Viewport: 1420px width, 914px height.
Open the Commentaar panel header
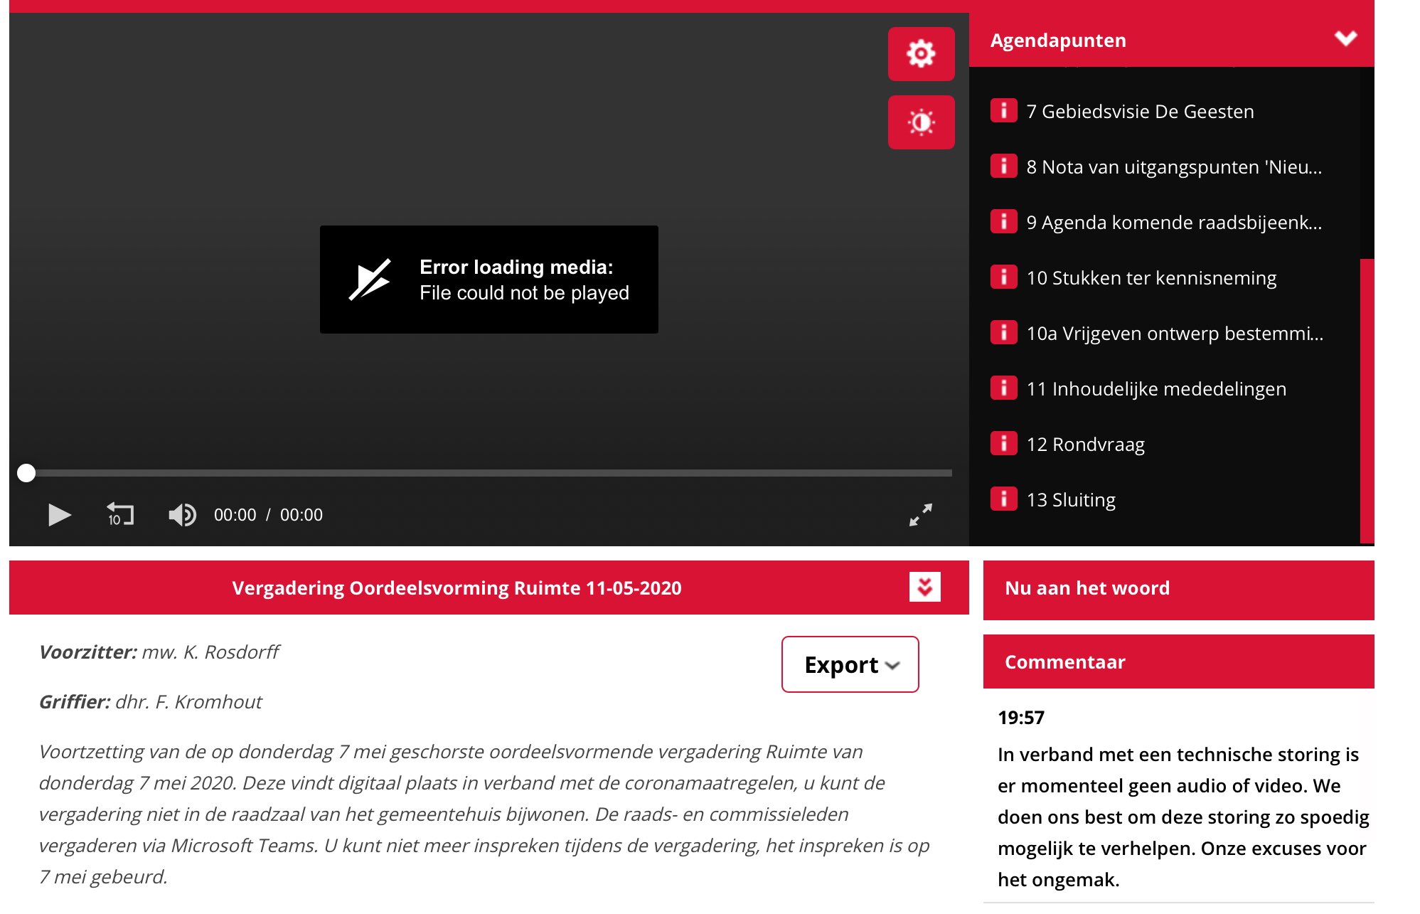click(x=1178, y=661)
